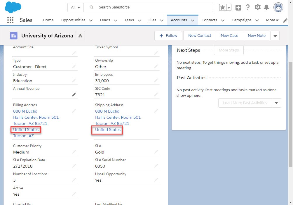Edit the SLA Expiration Date pencil icon
293x205 pixels.
(74, 166)
